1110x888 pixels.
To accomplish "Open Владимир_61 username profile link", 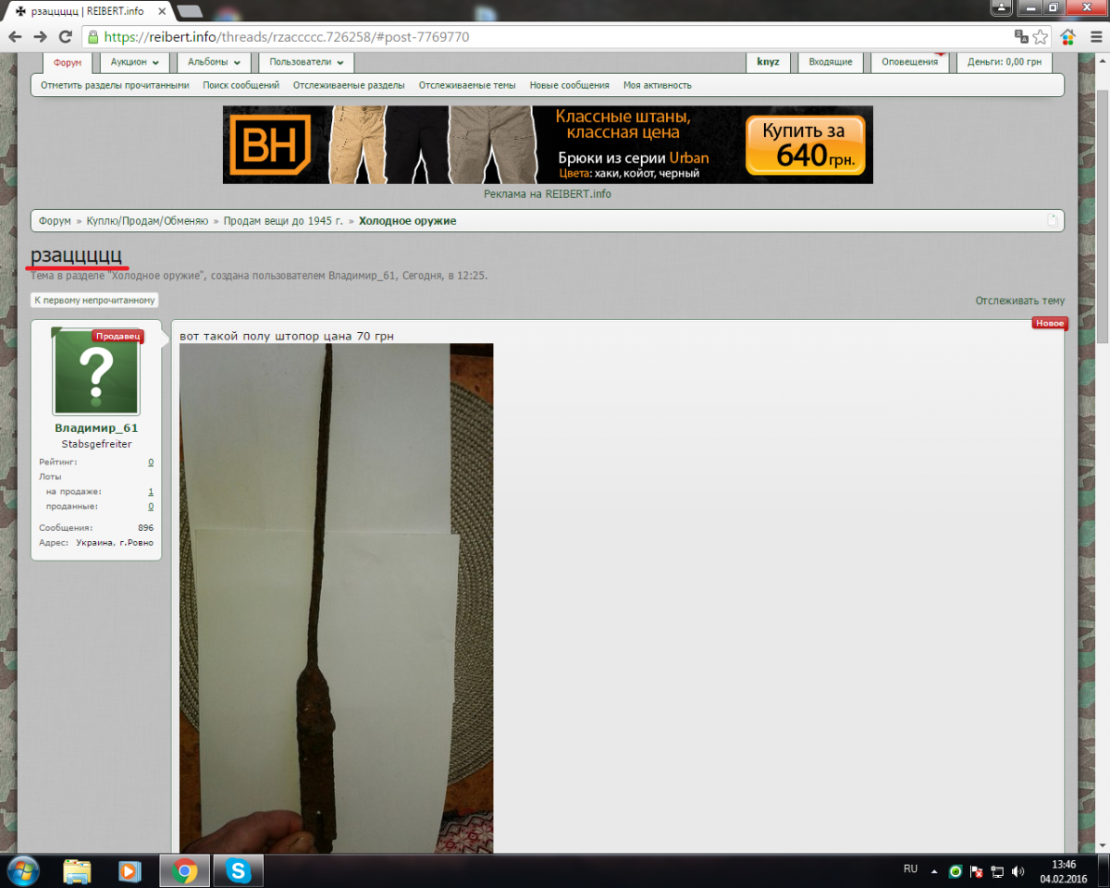I will click(x=96, y=428).
